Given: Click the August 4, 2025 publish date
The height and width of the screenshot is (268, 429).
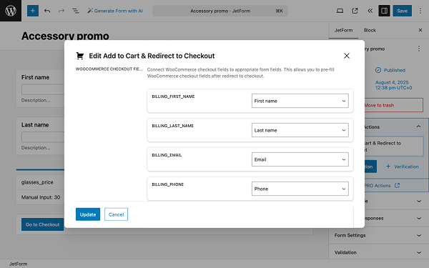Looking at the screenshot, I should coord(393,85).
